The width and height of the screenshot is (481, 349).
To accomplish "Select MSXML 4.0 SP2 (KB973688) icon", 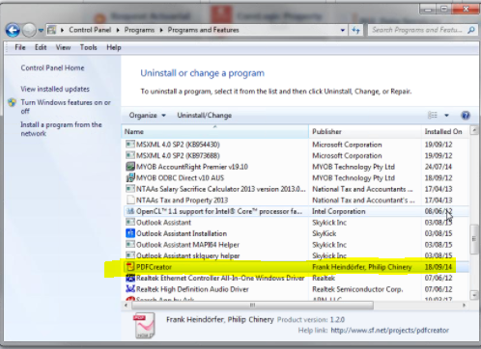I will (x=130, y=155).
